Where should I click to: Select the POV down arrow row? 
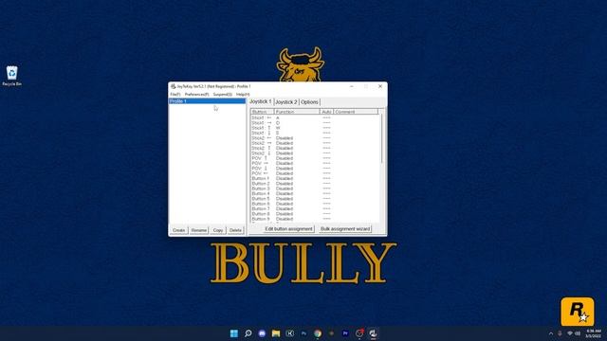[315, 169]
